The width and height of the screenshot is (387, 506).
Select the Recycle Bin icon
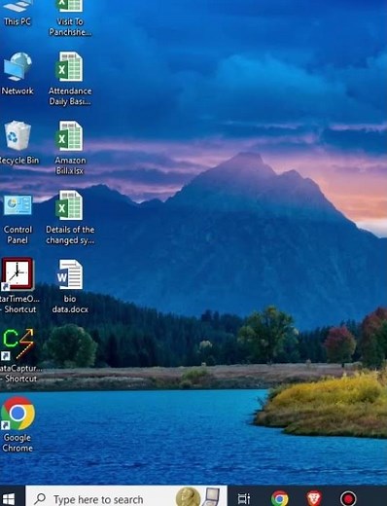18,143
